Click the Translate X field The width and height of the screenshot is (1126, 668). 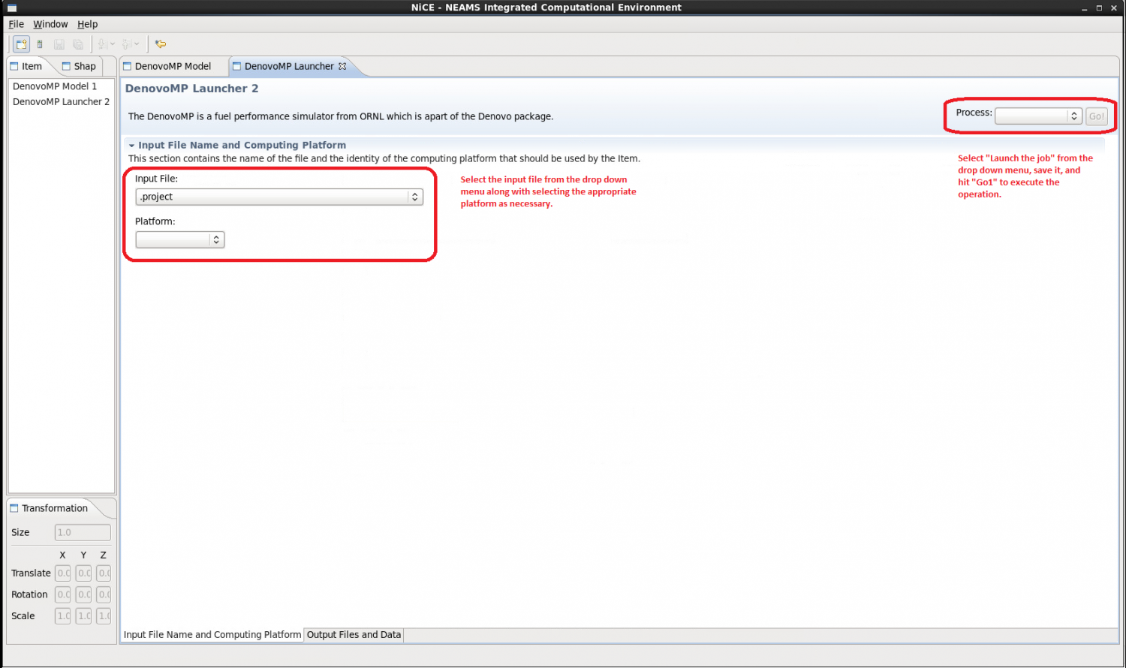63,573
